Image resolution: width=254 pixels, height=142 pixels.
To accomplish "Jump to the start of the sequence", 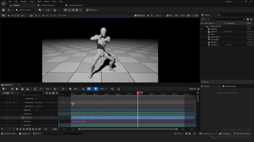I will point(17,129).
